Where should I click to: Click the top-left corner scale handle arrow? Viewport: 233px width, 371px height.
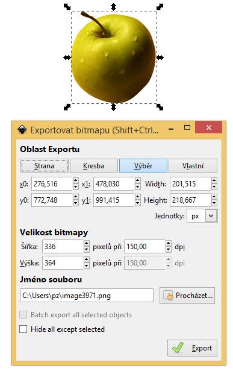(67, 7)
